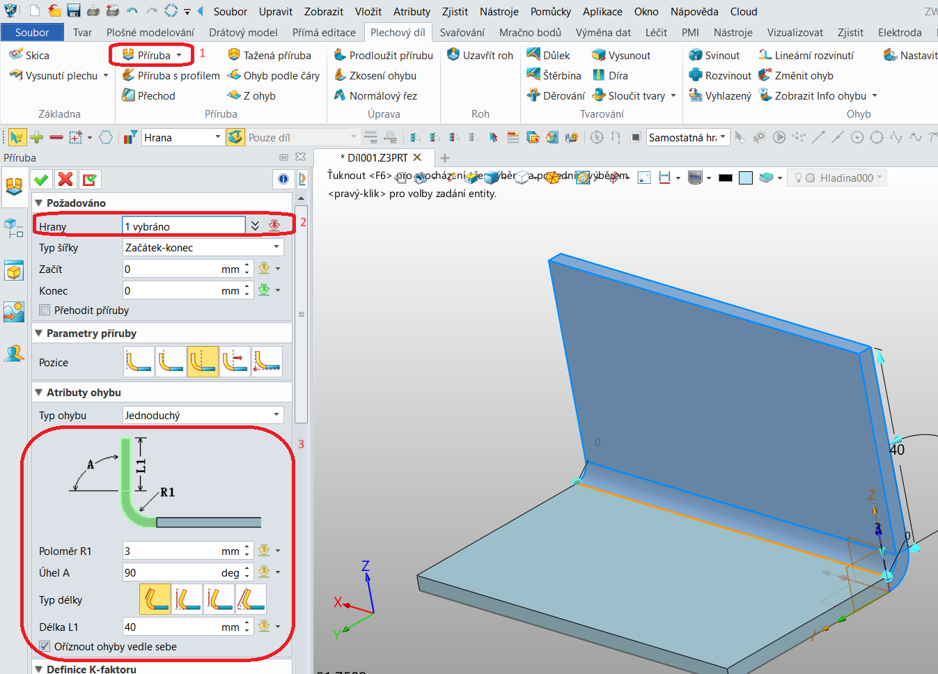Collapse the Parametry příruby section
The height and width of the screenshot is (674, 938).
click(x=39, y=333)
